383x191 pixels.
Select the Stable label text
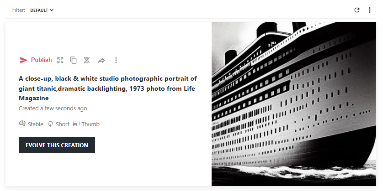pos(36,124)
